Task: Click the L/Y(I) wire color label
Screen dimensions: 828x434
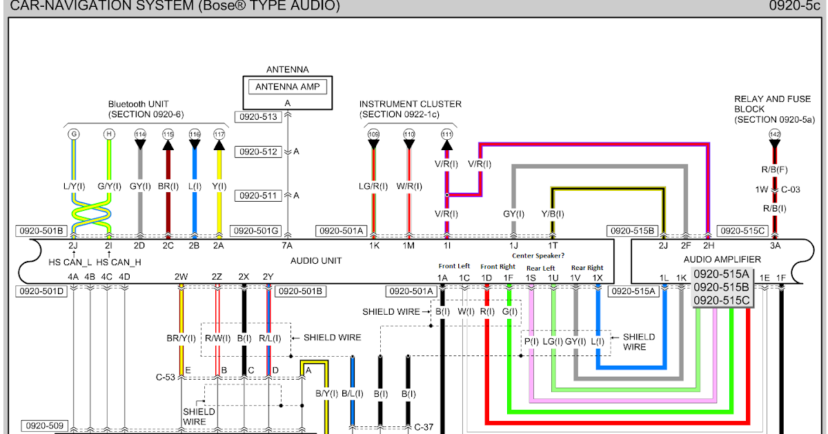Action: (73, 186)
